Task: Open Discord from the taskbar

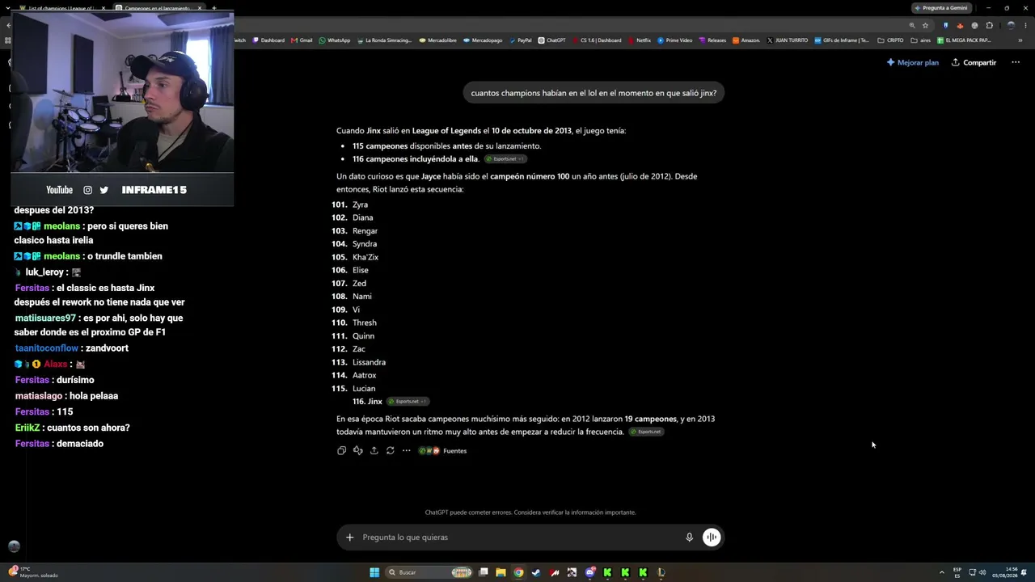Action: (590, 572)
